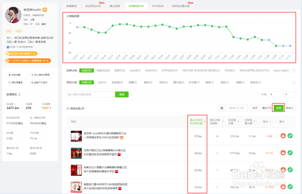Viewport: 302px width, 194px height.
Task: Expand the 品牌分类 brand list chevron
Action: [x=294, y=70]
